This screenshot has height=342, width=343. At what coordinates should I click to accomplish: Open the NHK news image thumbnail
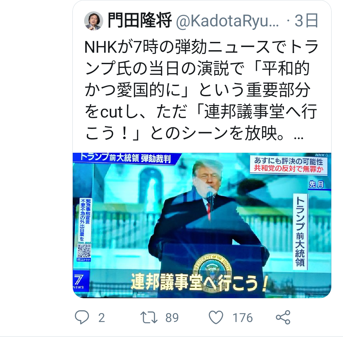(x=202, y=225)
